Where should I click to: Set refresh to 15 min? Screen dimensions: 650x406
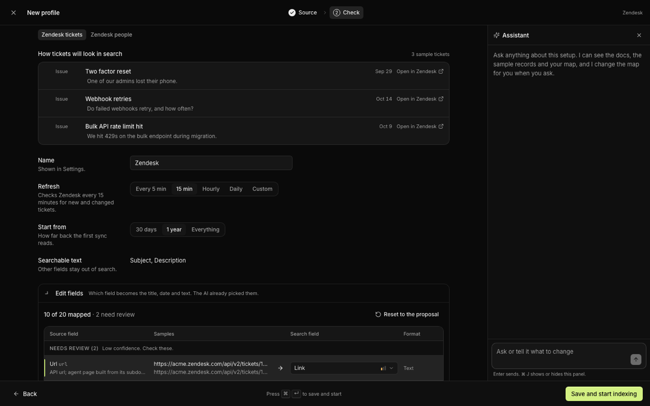[184, 189]
